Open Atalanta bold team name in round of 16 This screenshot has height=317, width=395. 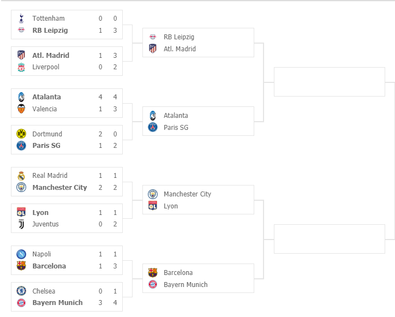point(46,97)
